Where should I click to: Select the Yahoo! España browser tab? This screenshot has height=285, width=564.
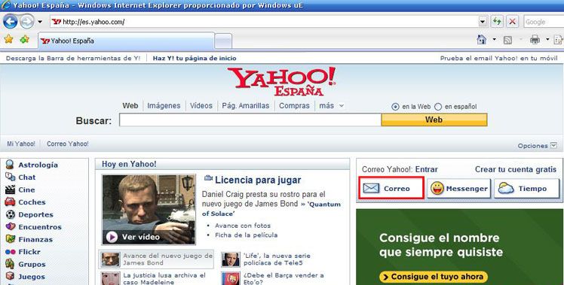tap(126, 41)
